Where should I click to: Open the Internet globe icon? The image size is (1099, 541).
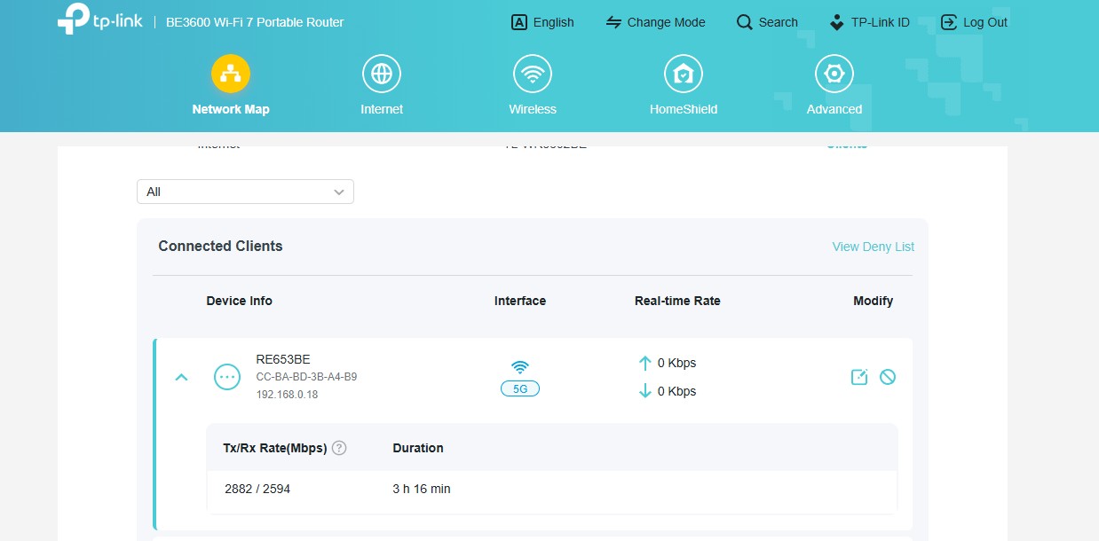(382, 74)
